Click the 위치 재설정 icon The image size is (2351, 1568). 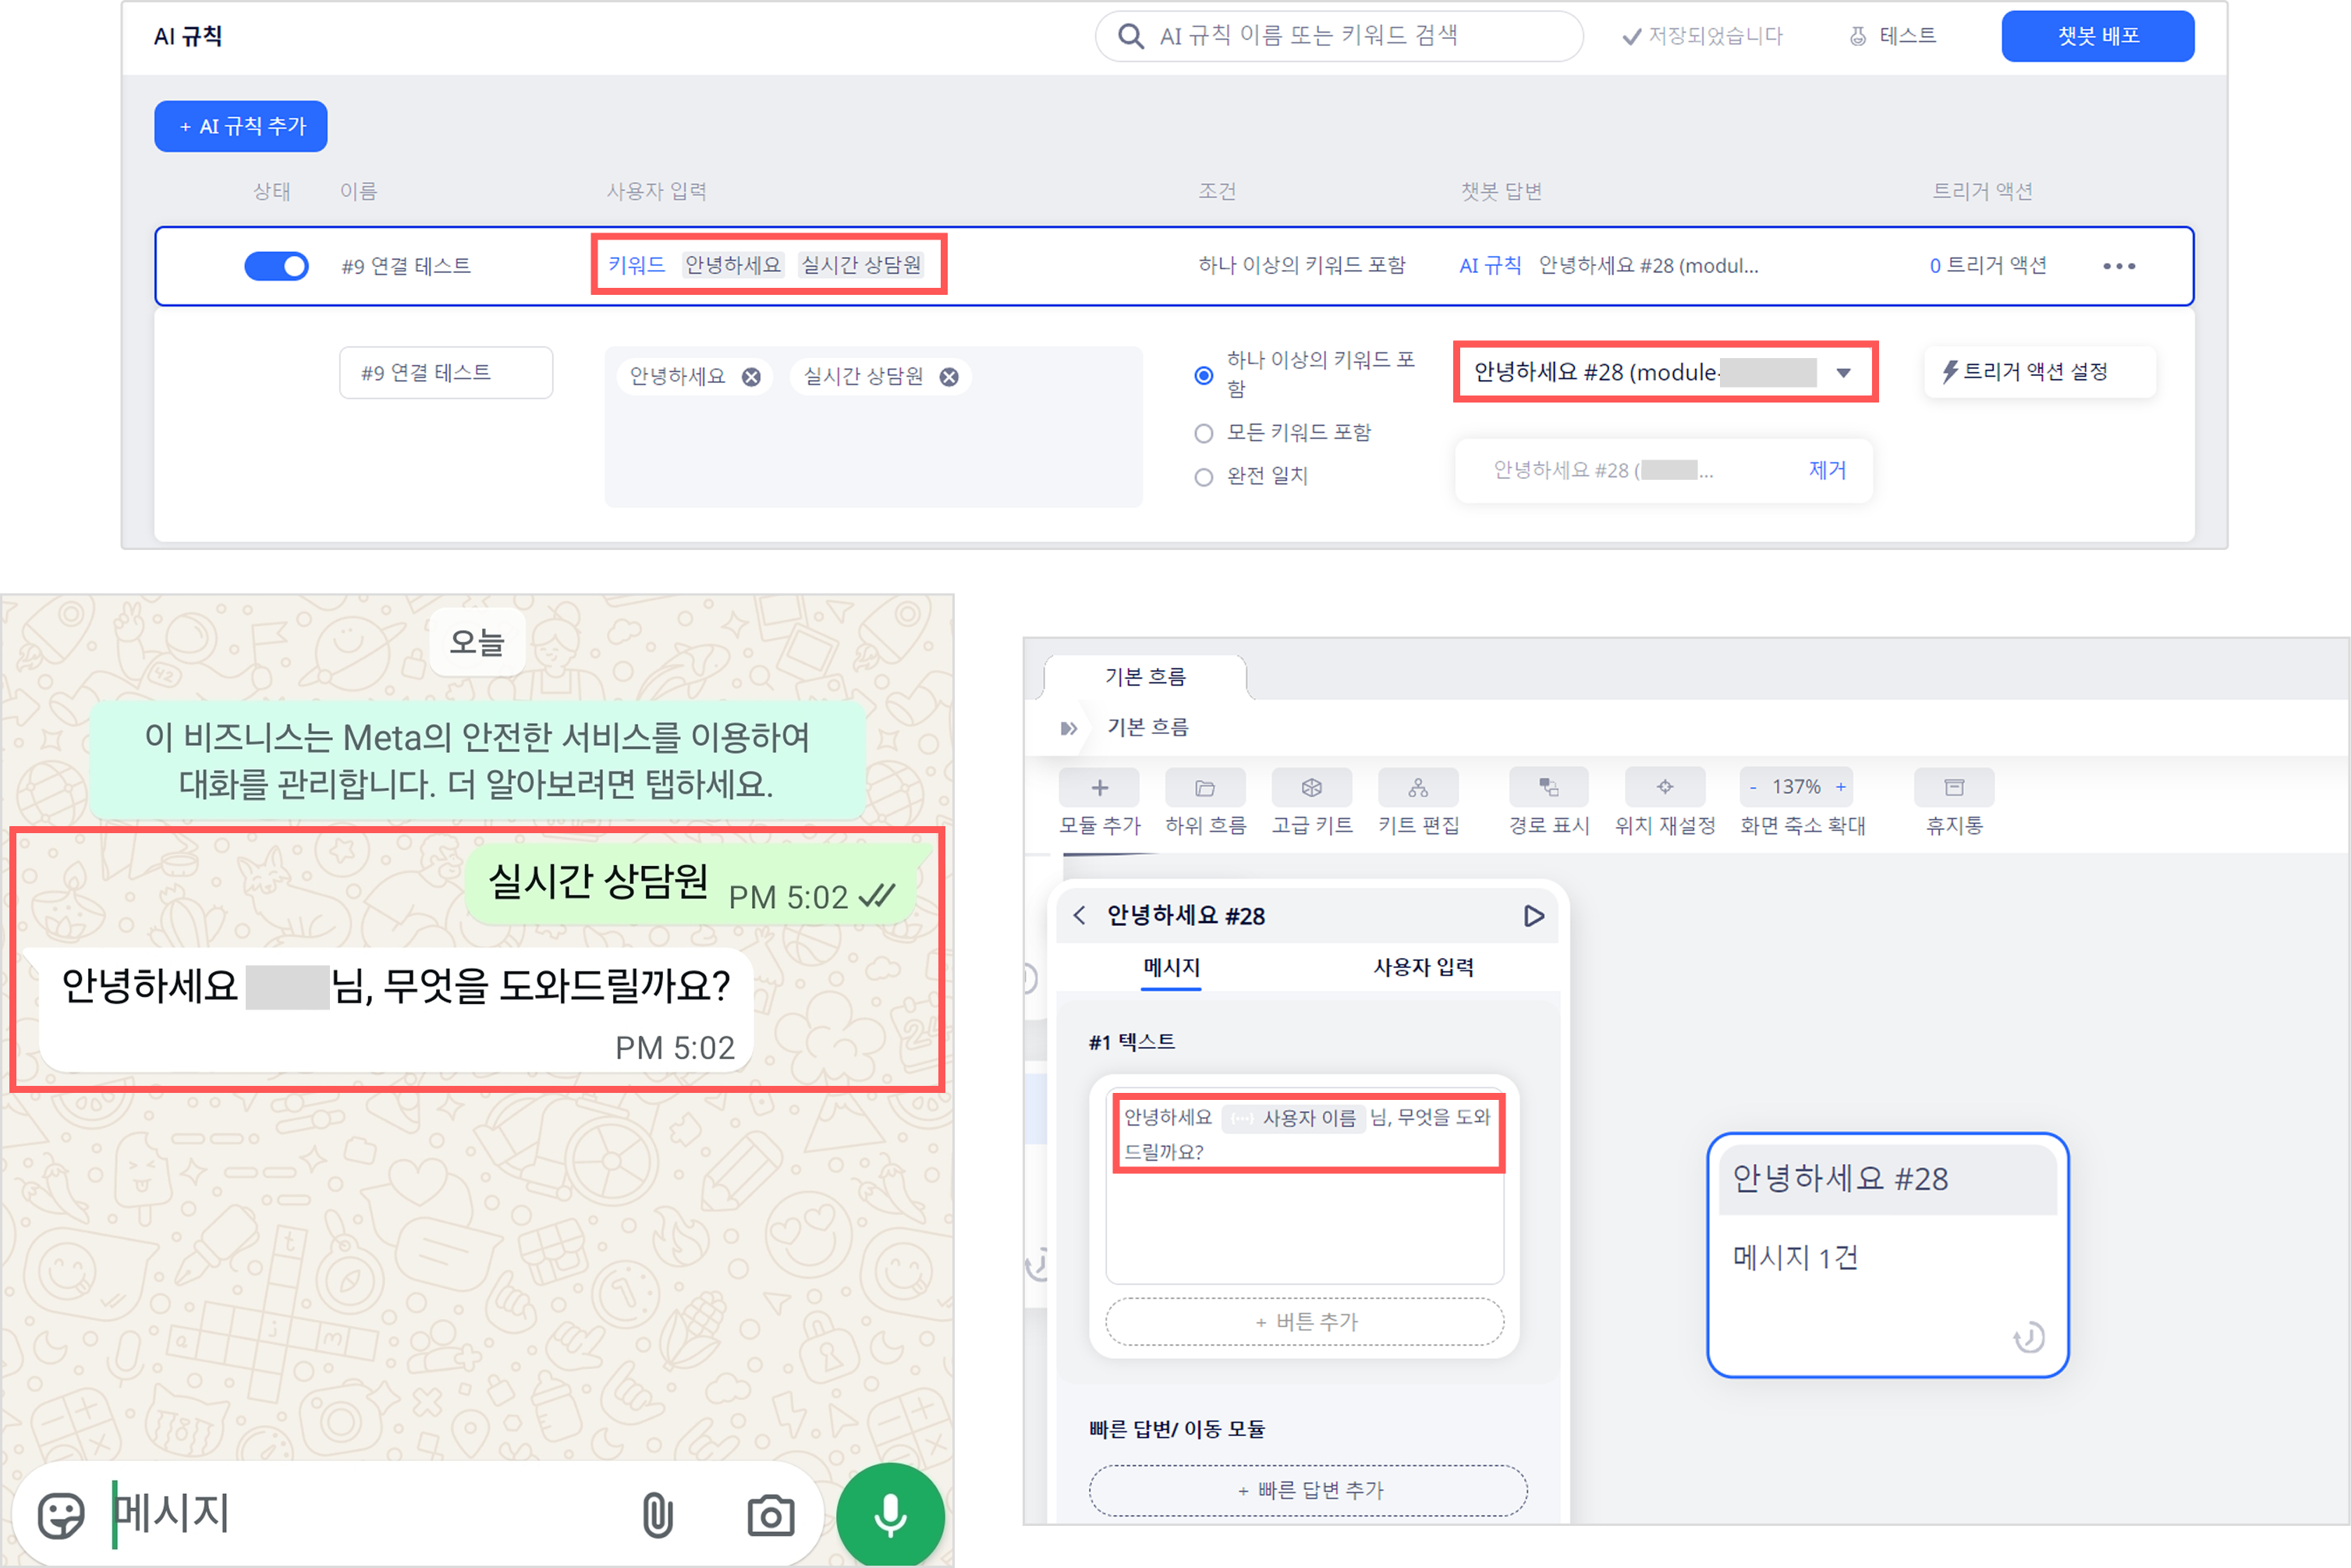1665,788
